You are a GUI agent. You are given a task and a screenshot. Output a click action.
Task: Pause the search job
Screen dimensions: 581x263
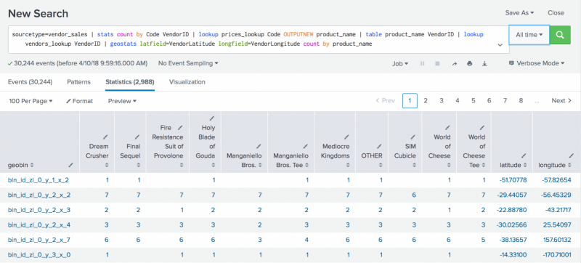423,64
